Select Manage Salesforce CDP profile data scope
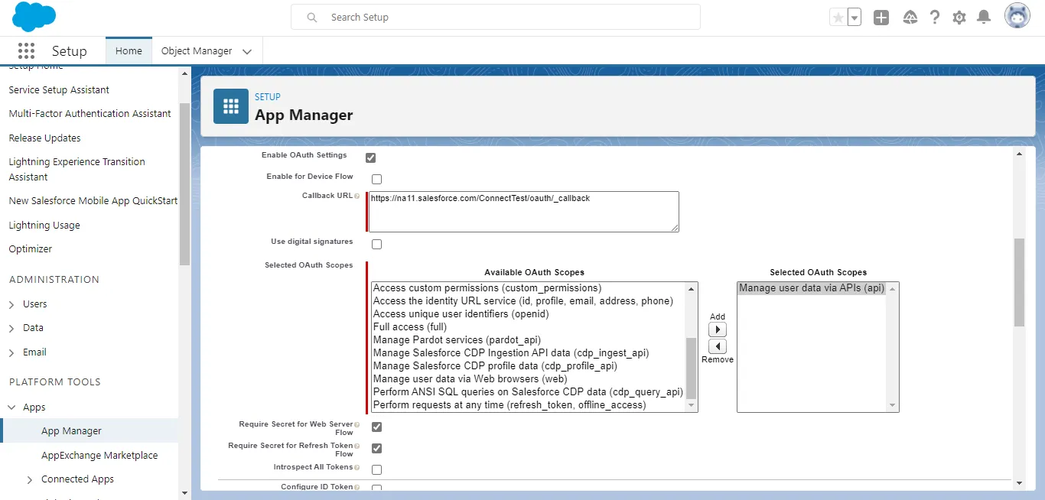The height and width of the screenshot is (500, 1045). point(495,365)
